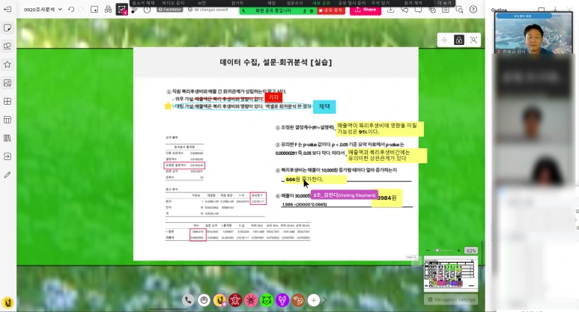
Task: Click the 비디오 중지 Zoom menu item
Action: [x=173, y=3]
